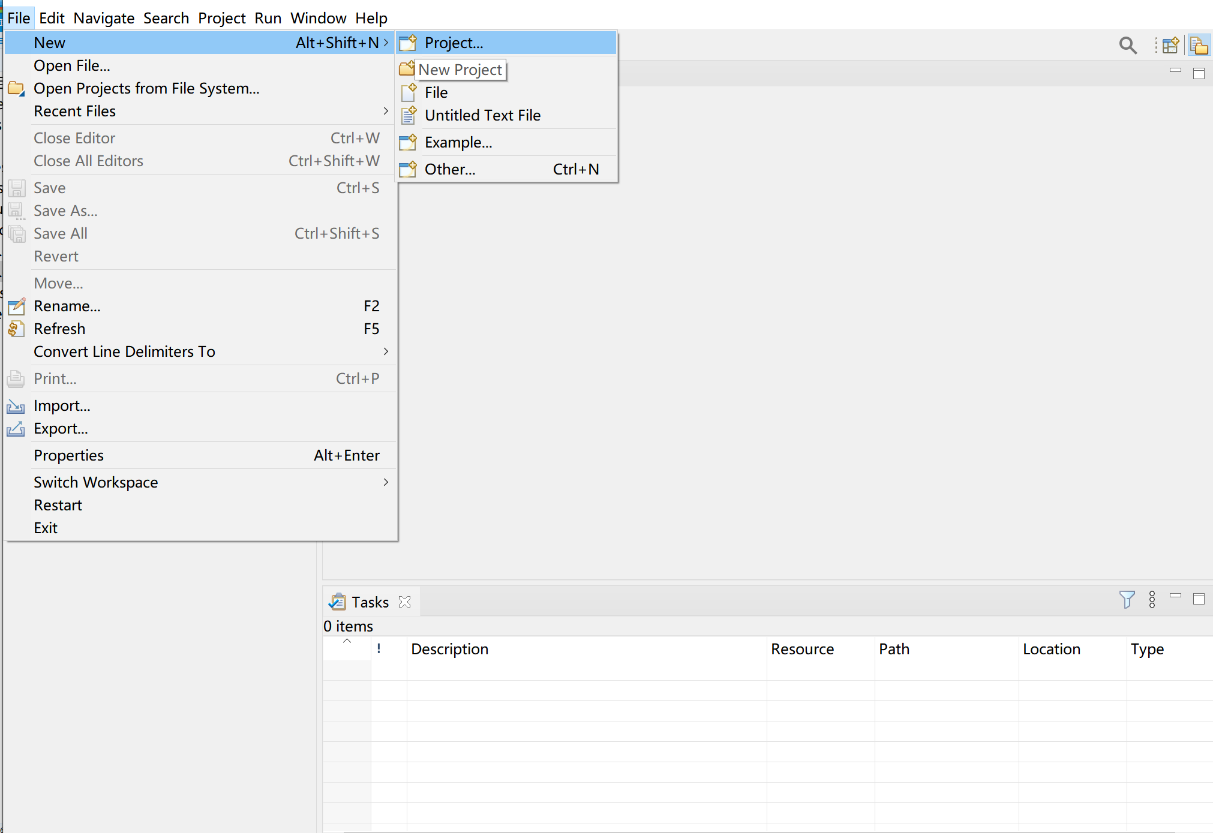1213x833 pixels.
Task: Open the Run menu
Action: point(268,18)
